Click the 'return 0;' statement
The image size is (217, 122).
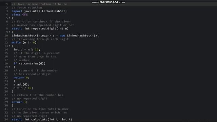[x=21, y=78]
